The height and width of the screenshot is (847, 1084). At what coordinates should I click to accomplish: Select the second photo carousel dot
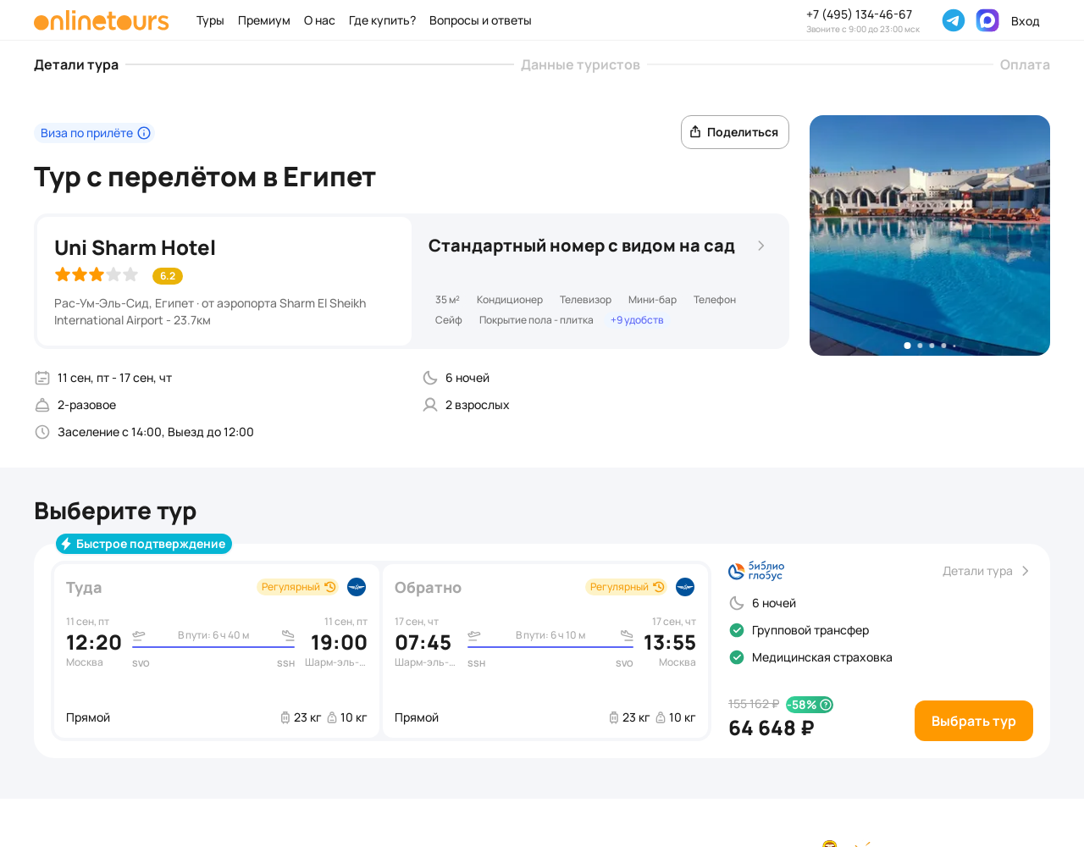tap(920, 346)
